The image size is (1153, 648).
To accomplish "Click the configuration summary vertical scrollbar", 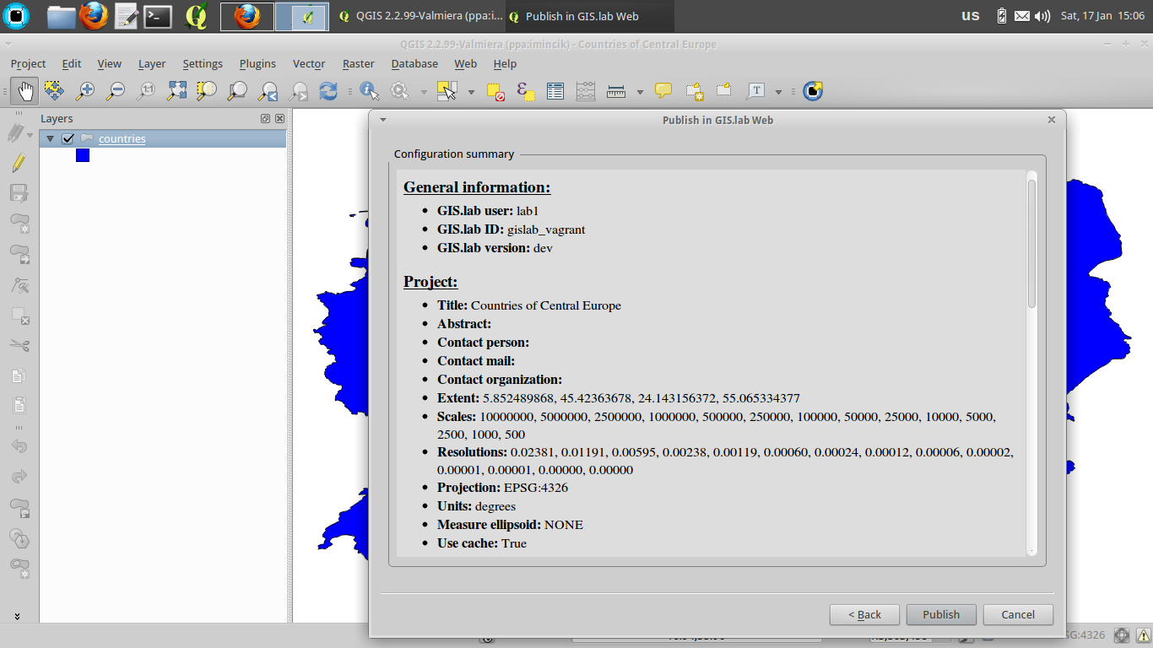I will point(1031,242).
